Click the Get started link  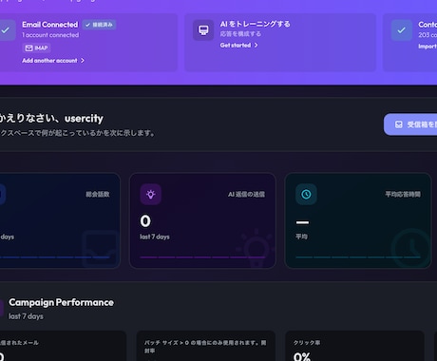click(x=236, y=46)
